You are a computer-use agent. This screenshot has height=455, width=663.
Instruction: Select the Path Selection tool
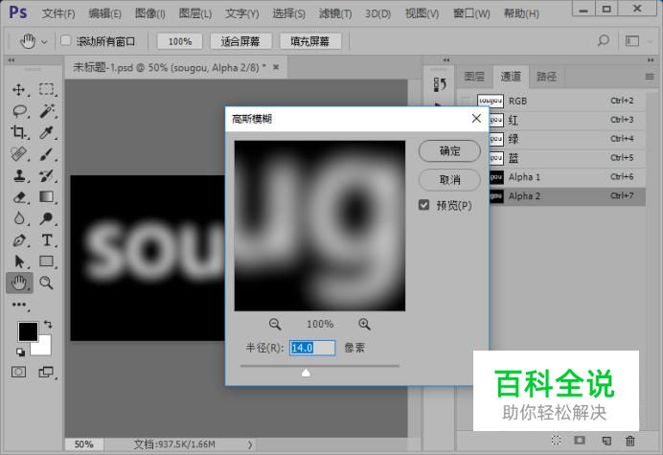(x=18, y=262)
